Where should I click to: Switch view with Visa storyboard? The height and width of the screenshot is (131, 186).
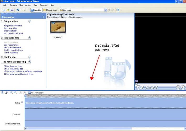tap(36, 93)
